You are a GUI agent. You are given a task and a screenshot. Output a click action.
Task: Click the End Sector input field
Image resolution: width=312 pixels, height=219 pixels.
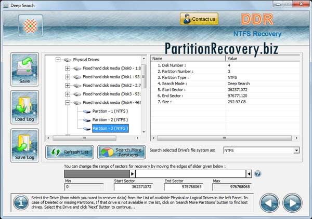184,187
